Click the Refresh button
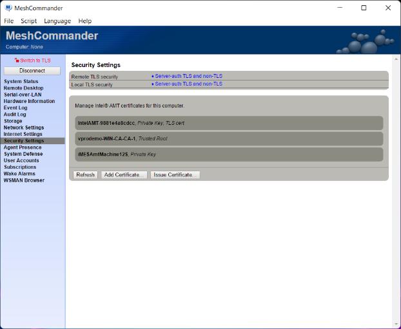Image resolution: width=401 pixels, height=329 pixels. [85, 174]
